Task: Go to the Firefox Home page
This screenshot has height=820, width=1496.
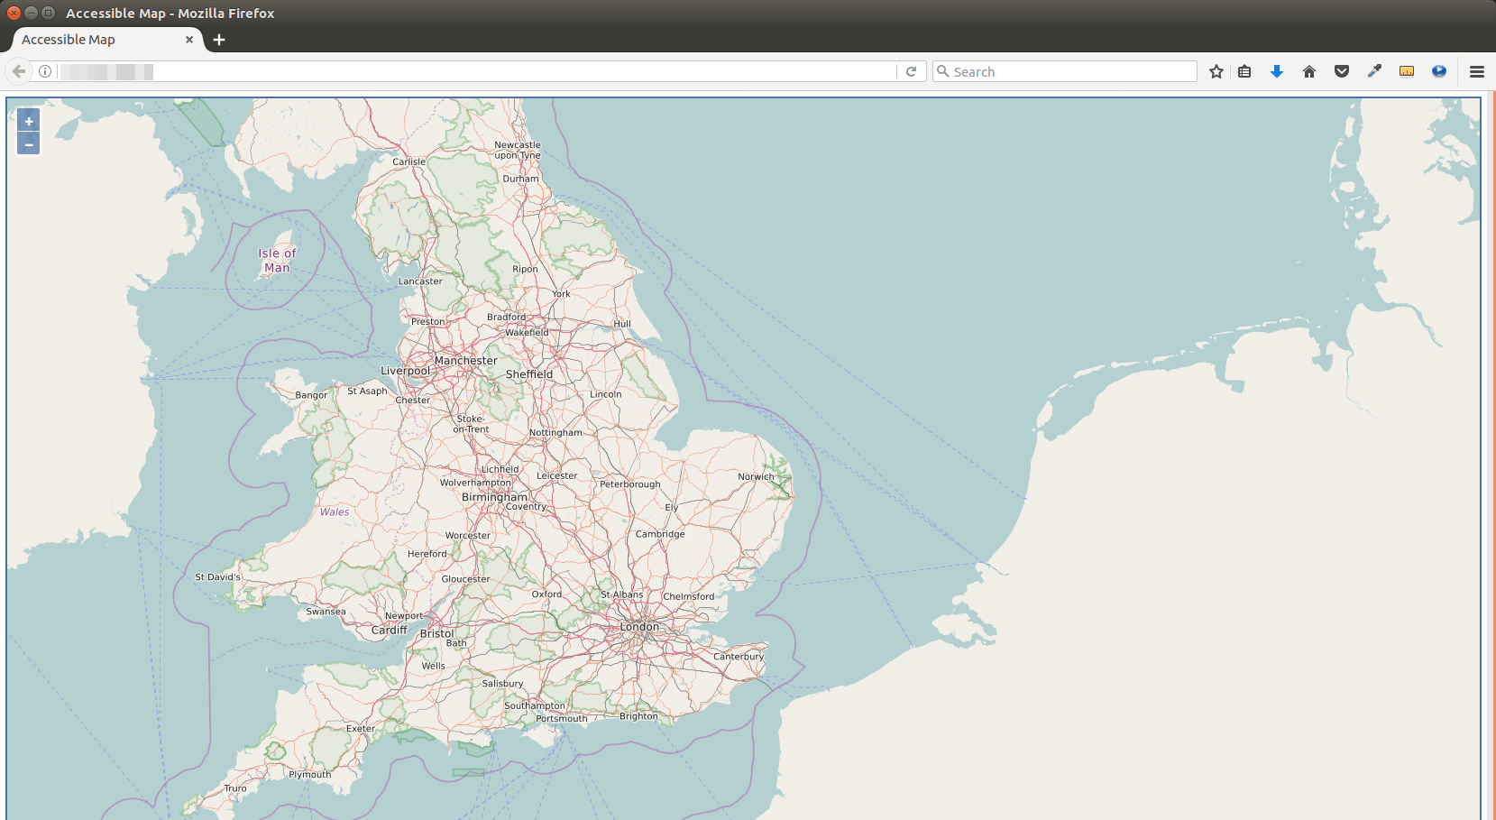Action: pos(1309,71)
